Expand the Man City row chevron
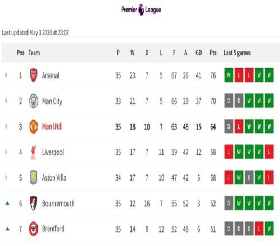Image resolution: width=280 pixels, height=246 pixels. click(6, 101)
